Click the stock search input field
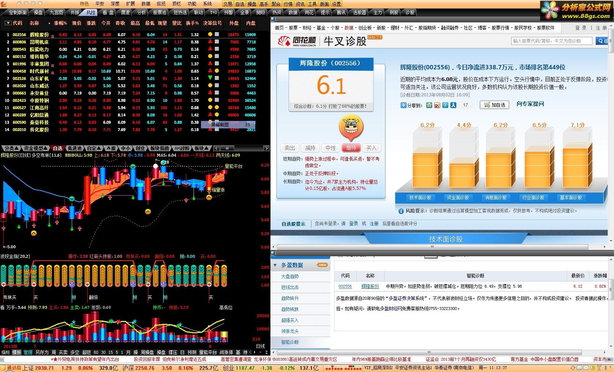 (x=551, y=41)
